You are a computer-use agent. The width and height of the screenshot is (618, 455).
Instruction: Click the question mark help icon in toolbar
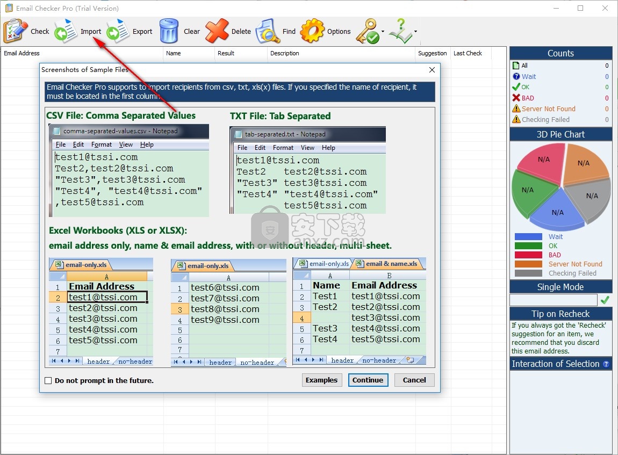pyautogui.click(x=400, y=31)
